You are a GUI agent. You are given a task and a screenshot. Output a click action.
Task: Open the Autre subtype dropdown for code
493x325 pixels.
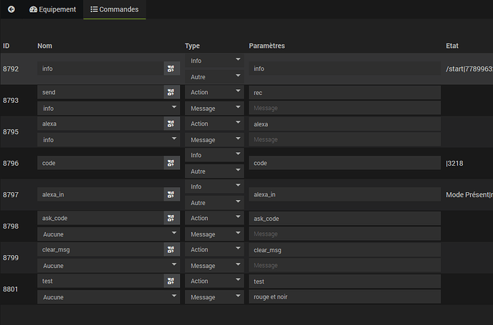pos(214,171)
